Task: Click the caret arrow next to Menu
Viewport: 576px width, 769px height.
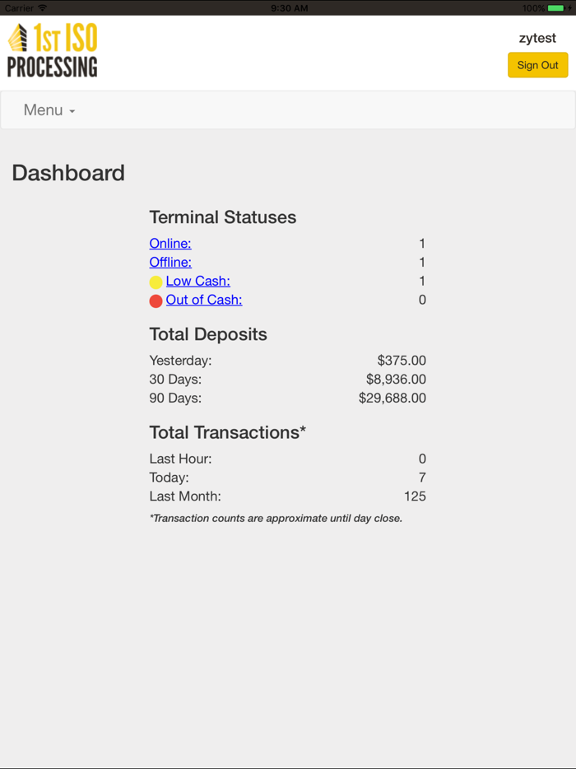Action: click(x=72, y=110)
